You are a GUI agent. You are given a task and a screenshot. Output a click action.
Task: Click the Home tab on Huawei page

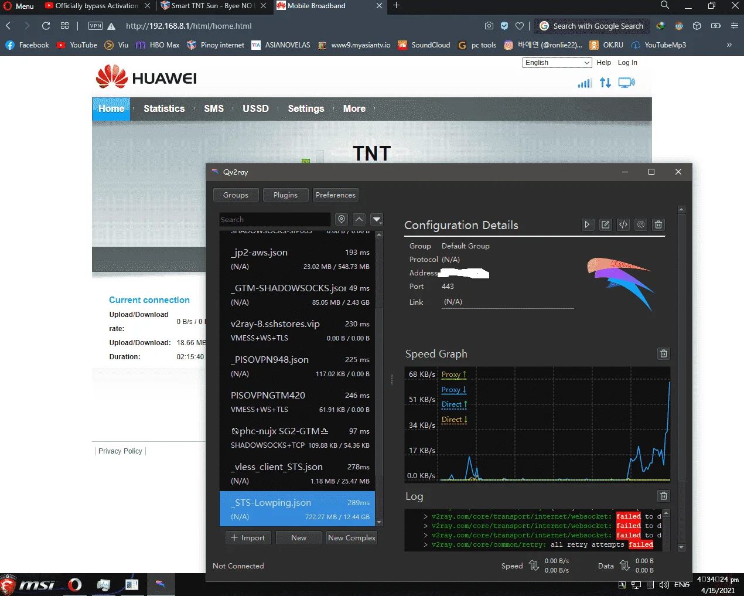(111, 109)
